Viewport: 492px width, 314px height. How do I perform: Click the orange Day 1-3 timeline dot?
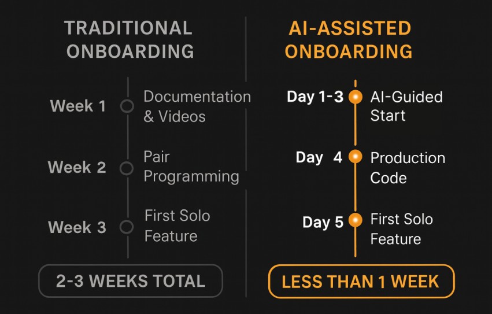coord(356,97)
